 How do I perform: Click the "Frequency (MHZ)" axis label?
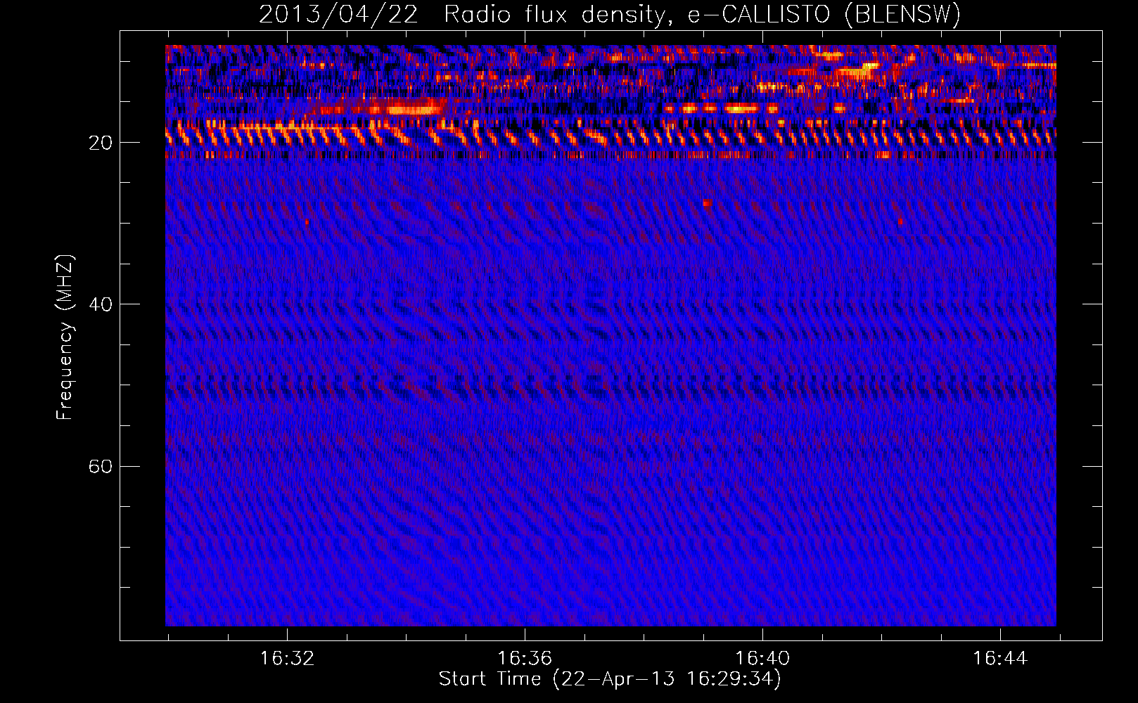65,337
